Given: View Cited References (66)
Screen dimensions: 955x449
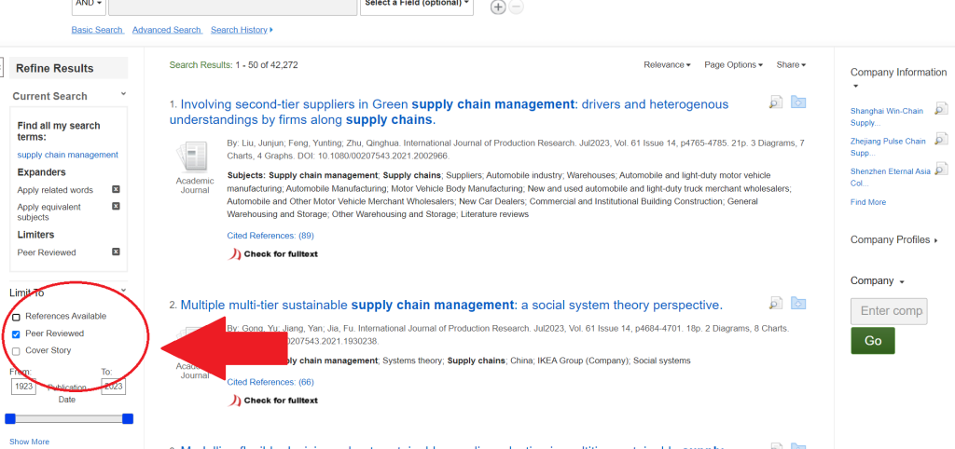Looking at the screenshot, I should tap(270, 382).
